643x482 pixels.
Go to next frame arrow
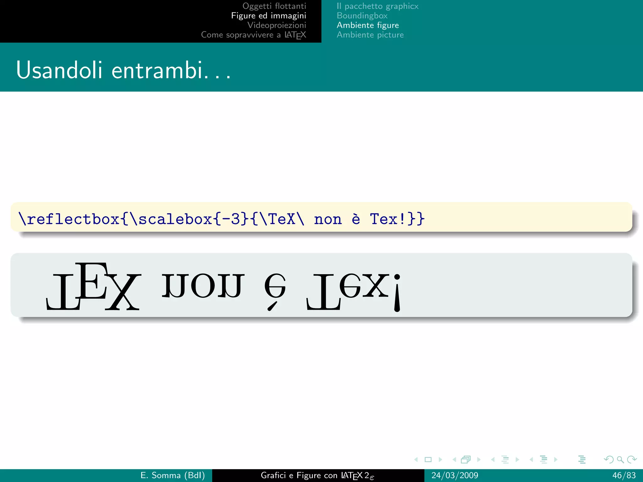479,459
